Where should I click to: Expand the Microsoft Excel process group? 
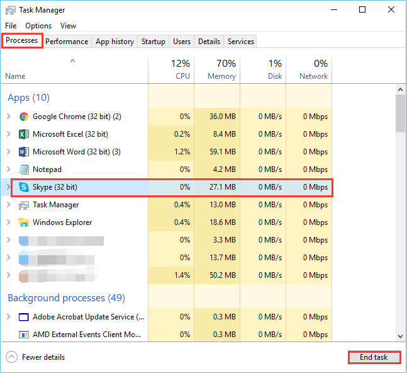[9, 134]
